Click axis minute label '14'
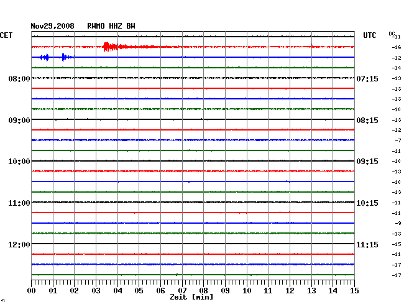 (x=333, y=291)
